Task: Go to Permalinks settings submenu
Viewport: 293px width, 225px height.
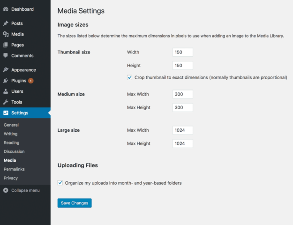Action: (14, 169)
